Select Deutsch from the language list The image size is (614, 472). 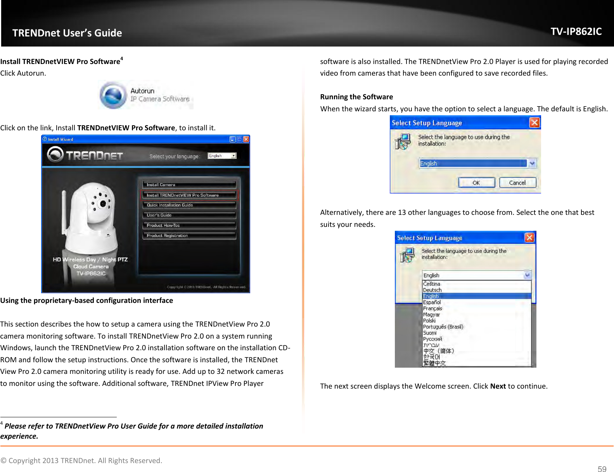477,290
